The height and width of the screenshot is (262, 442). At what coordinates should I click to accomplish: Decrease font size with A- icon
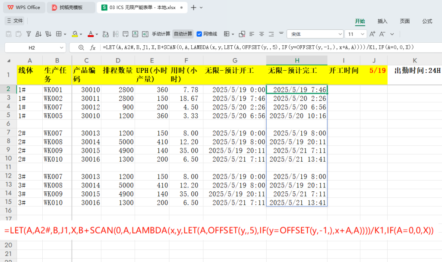coord(382,34)
